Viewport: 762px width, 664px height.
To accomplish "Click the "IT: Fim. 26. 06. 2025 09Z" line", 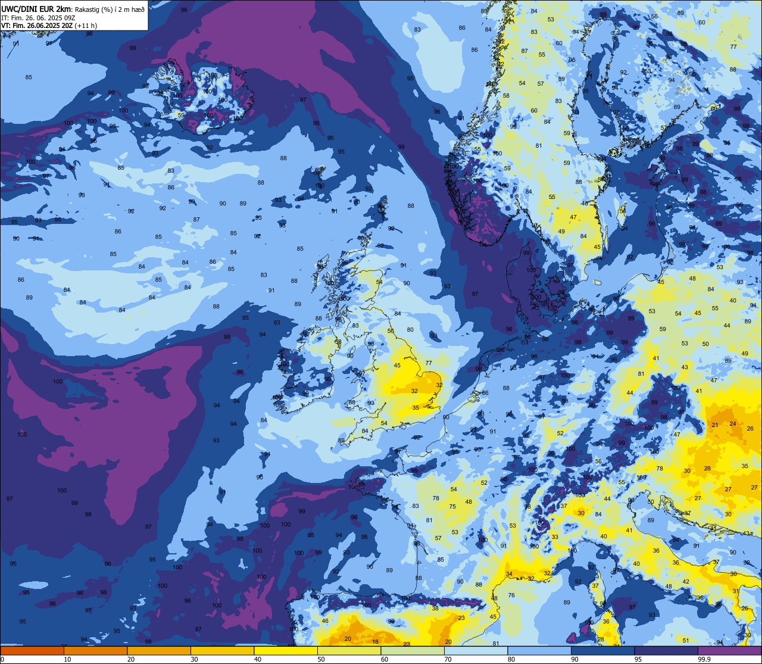I will coord(39,17).
